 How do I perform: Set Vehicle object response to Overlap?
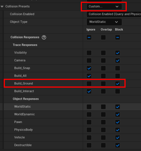pos(103,138)
